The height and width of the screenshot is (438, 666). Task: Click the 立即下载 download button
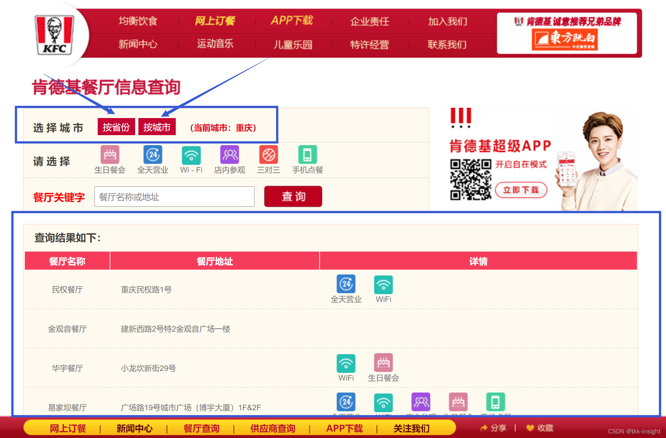pyautogui.click(x=521, y=190)
